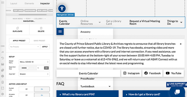Open the Assign Menu dropdown
Screen dimensions: 187x97
pos(34,62)
